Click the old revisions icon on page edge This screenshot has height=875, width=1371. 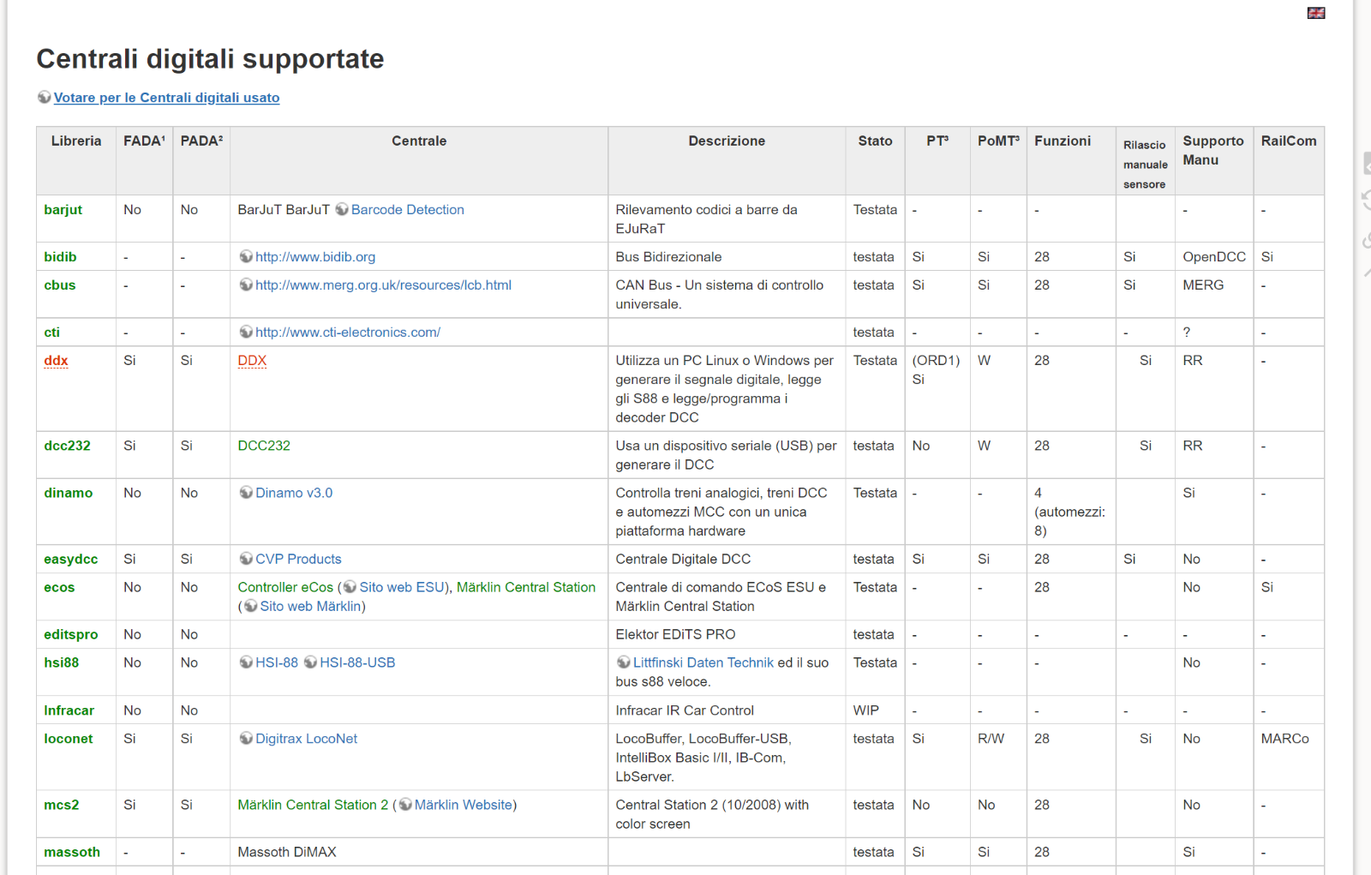[x=1365, y=201]
